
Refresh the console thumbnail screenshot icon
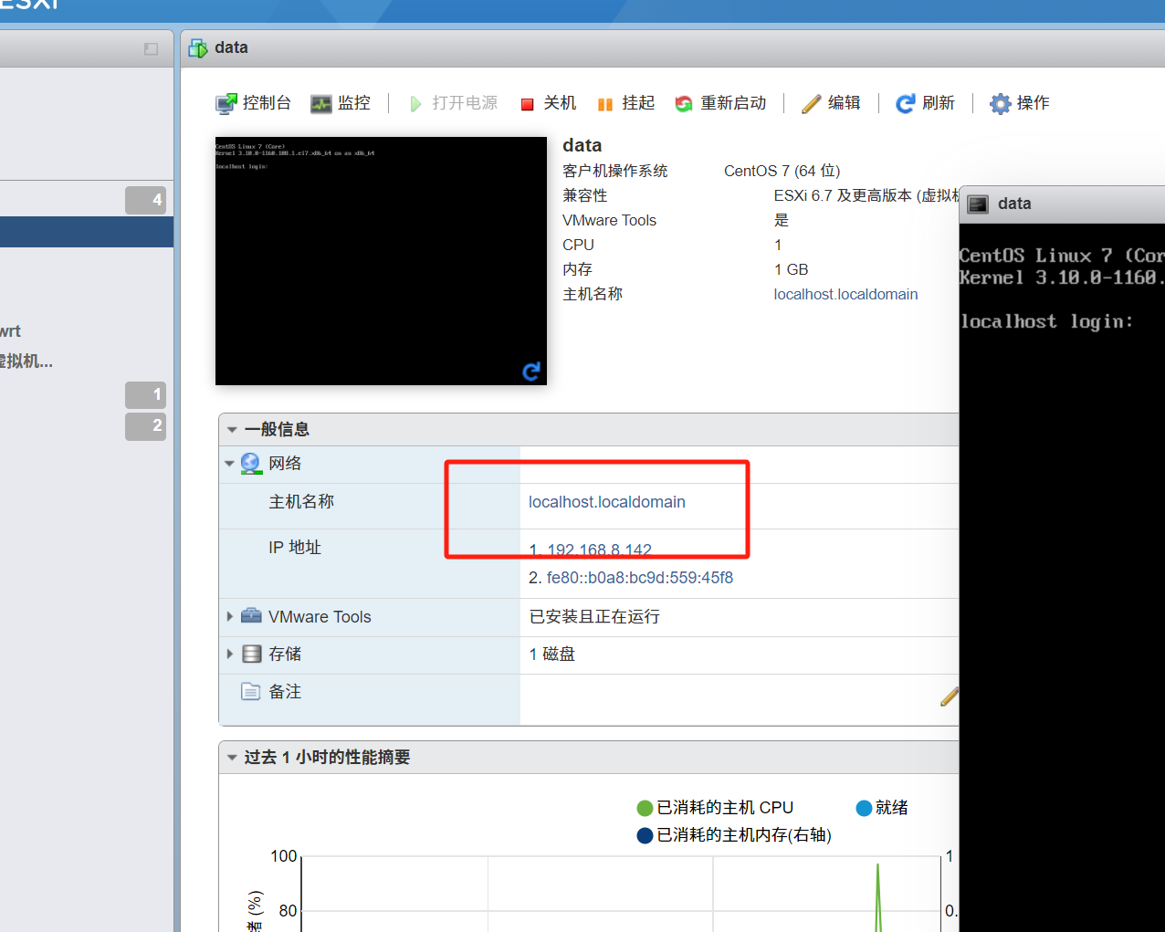530,371
